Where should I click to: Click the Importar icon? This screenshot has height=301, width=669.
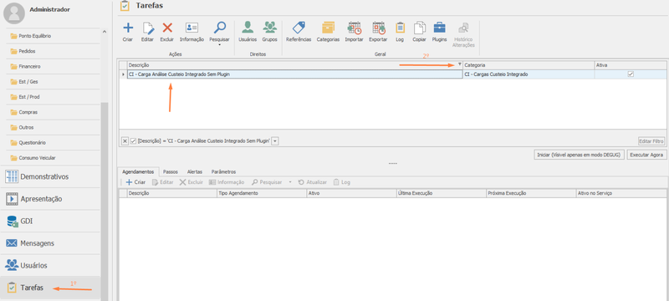[x=354, y=28]
